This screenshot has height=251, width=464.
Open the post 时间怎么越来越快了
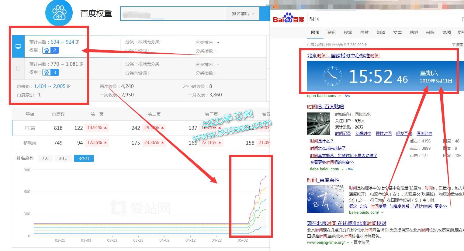click(x=328, y=149)
